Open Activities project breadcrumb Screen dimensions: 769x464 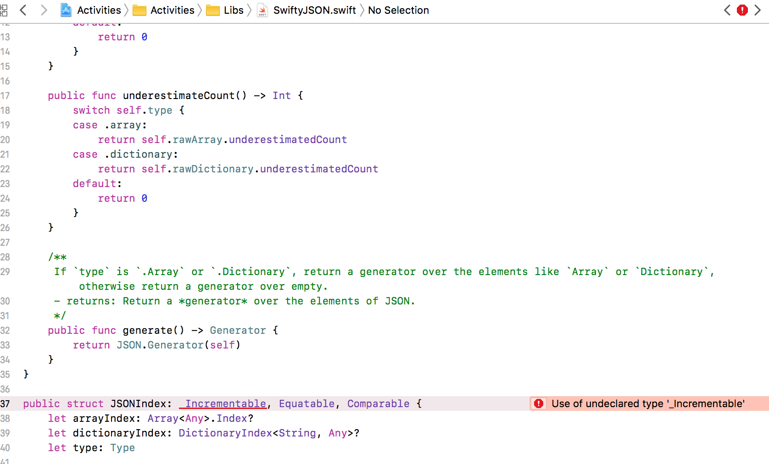coord(99,10)
